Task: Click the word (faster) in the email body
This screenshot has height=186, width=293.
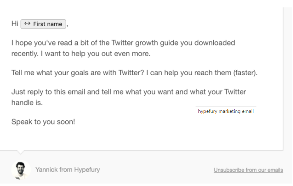Action: [x=245, y=73]
